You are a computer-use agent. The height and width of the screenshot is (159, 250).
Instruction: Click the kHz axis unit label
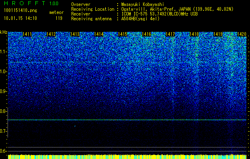coord(4,32)
